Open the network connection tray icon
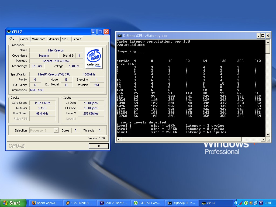The width and height of the screenshot is (276, 207). pos(256,203)
